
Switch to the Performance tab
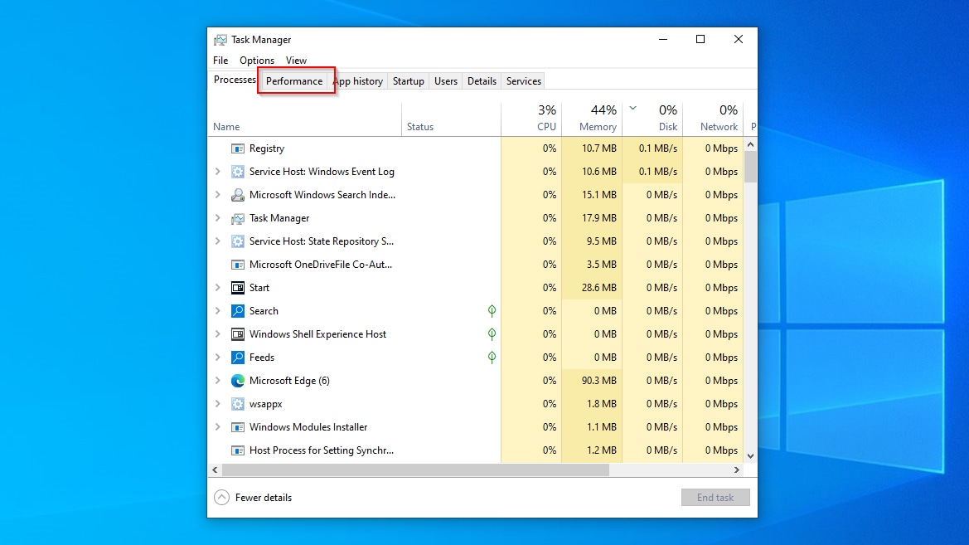click(294, 81)
